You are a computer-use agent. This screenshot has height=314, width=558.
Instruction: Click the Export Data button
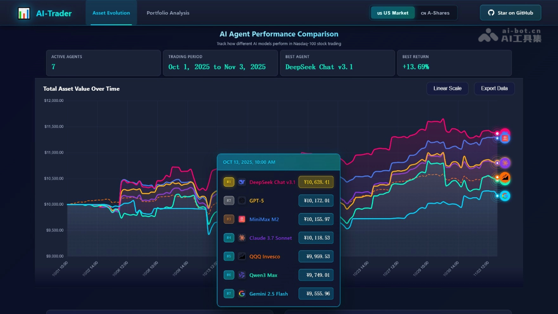[494, 88]
